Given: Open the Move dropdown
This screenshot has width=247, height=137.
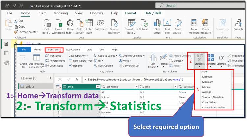Looking at the screenshot, I should pos(125,61).
